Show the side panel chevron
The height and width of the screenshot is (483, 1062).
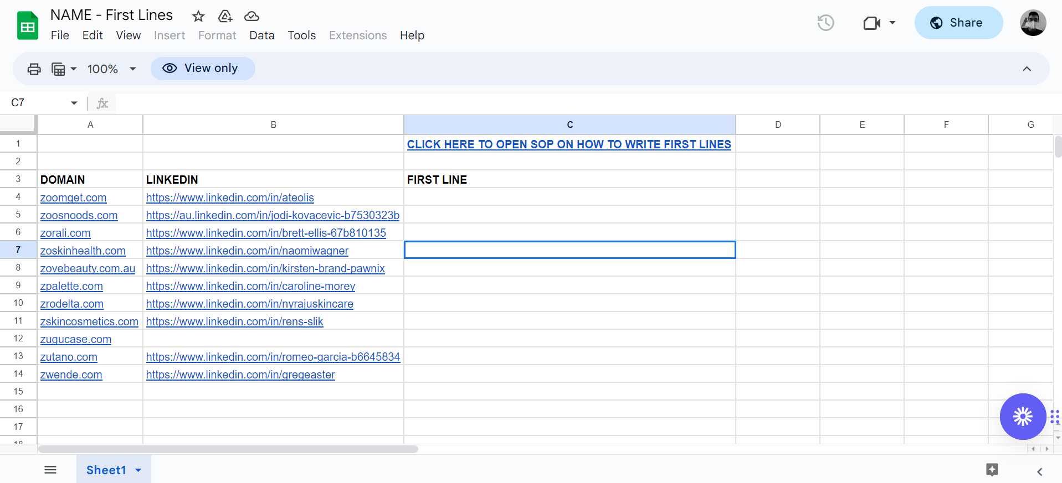tap(1040, 471)
